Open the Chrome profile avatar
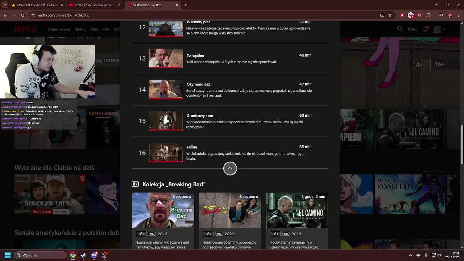Image resolution: width=464 pixels, height=261 pixels. pyautogui.click(x=450, y=15)
